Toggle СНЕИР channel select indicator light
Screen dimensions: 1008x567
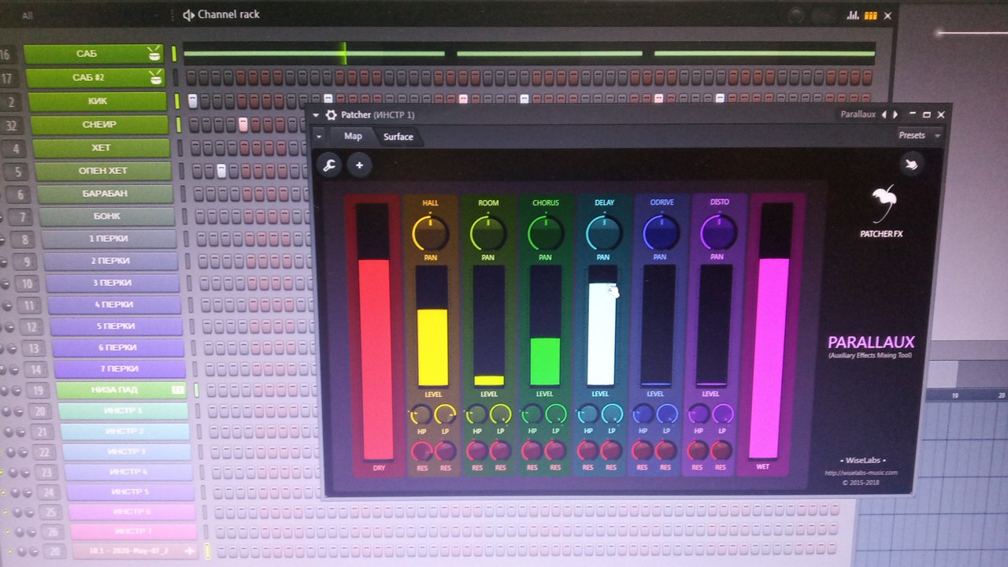[179, 124]
